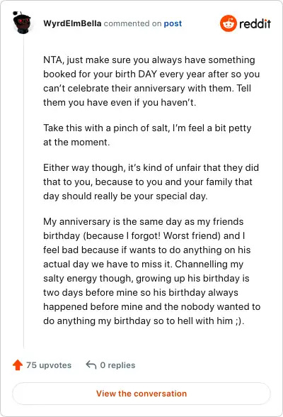Click the "at the moment." line

point(76,142)
